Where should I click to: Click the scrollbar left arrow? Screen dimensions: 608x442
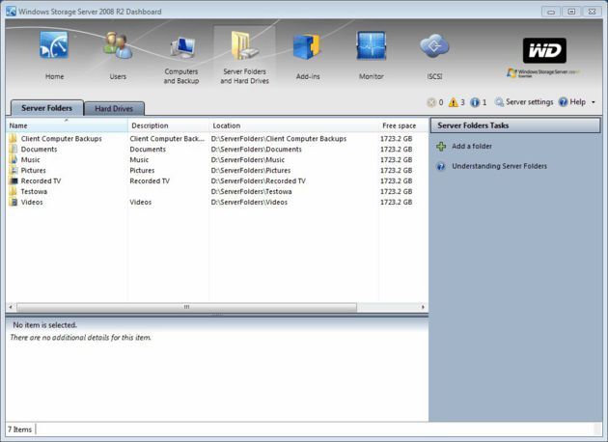(11, 307)
